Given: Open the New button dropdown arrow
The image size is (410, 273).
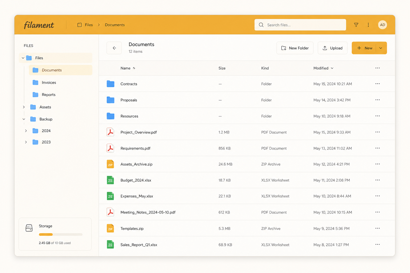Looking at the screenshot, I should click(x=381, y=48).
